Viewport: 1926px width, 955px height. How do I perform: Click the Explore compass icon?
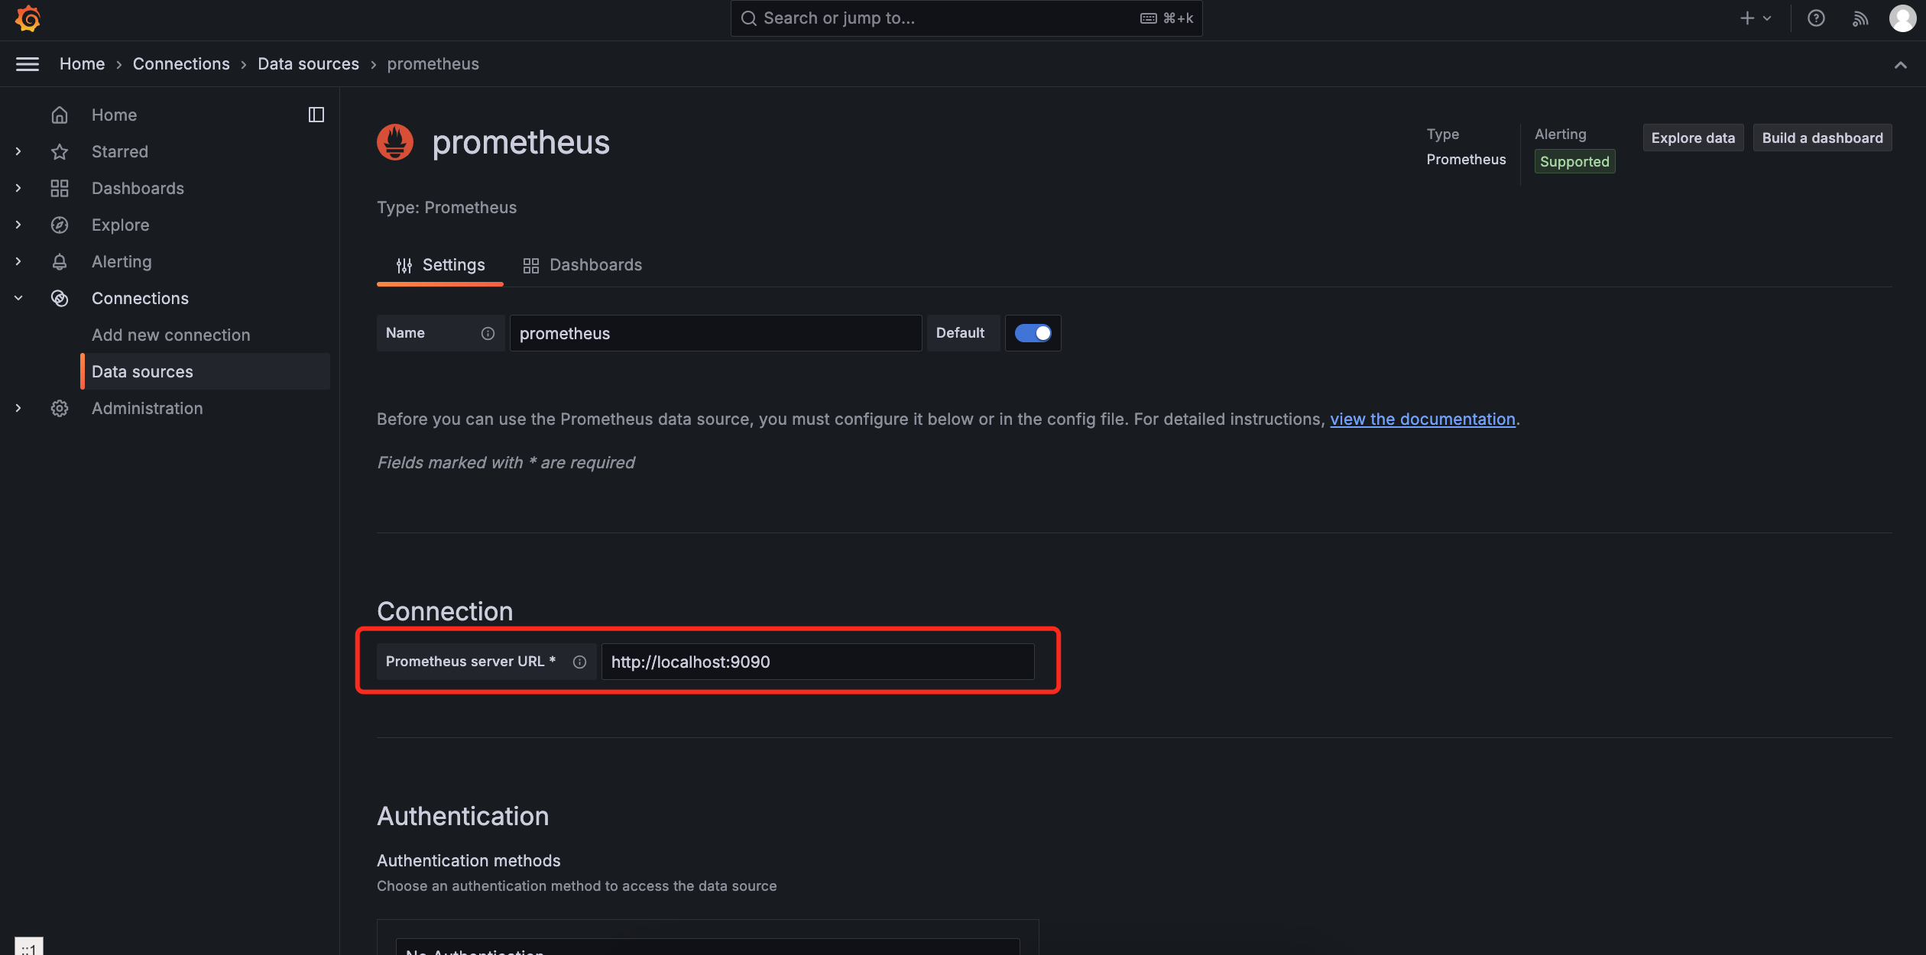click(x=60, y=225)
